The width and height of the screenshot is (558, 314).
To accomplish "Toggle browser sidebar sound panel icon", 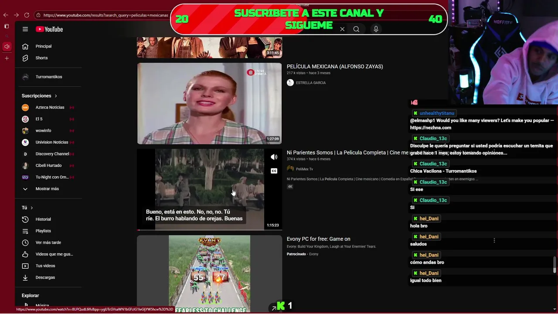I will click(7, 46).
